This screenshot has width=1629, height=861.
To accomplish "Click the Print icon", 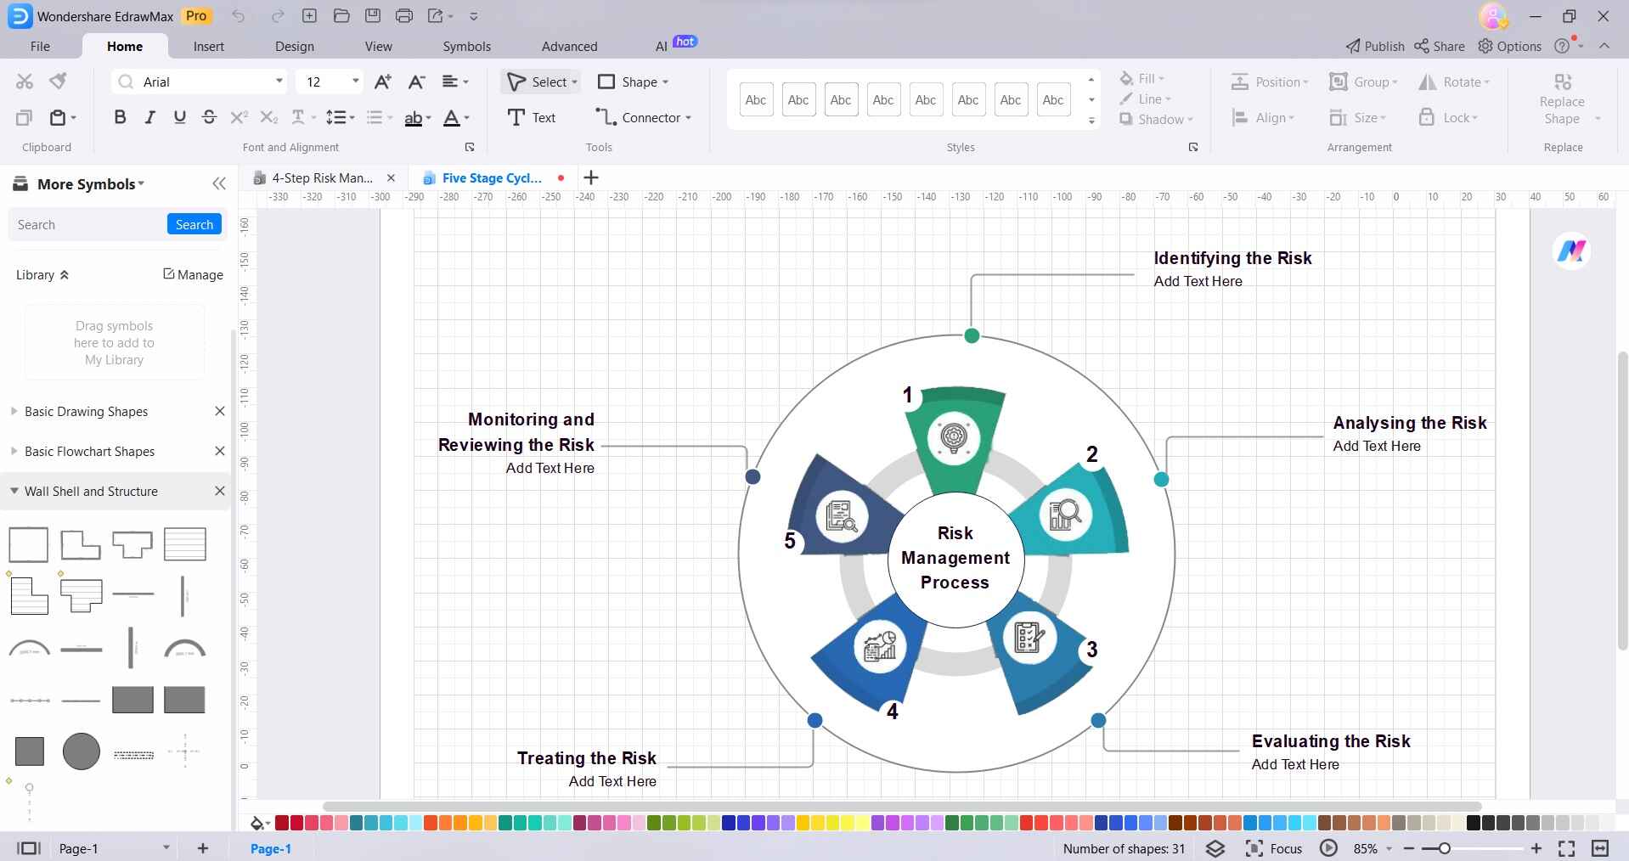I will point(404,15).
